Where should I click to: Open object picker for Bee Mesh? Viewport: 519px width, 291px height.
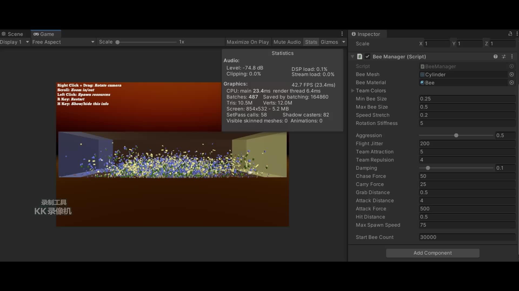coord(511,74)
